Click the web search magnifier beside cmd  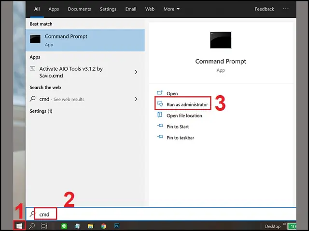pyautogui.click(x=32, y=99)
